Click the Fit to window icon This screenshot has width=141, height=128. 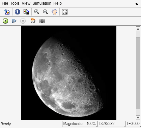tap(65, 12)
